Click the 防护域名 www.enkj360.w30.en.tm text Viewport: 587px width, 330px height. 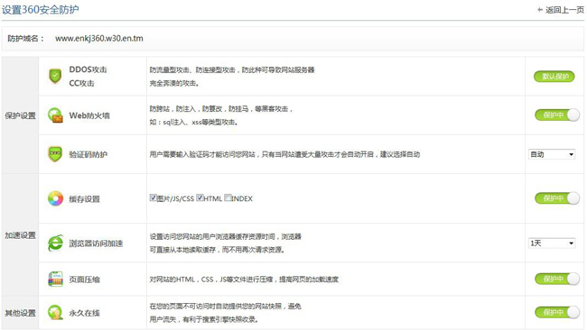(x=99, y=39)
